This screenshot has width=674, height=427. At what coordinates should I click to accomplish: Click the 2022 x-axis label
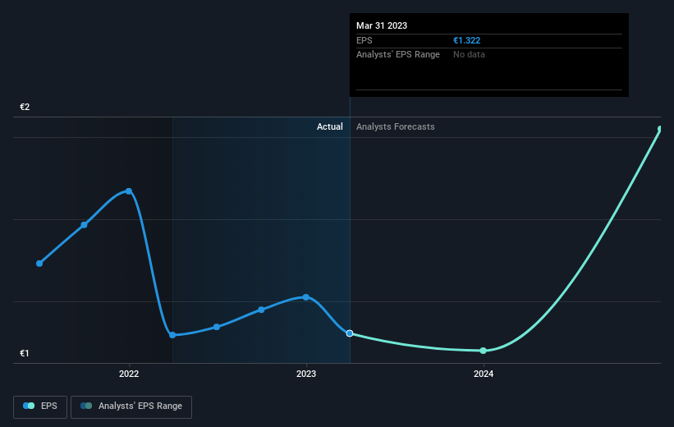tap(129, 374)
